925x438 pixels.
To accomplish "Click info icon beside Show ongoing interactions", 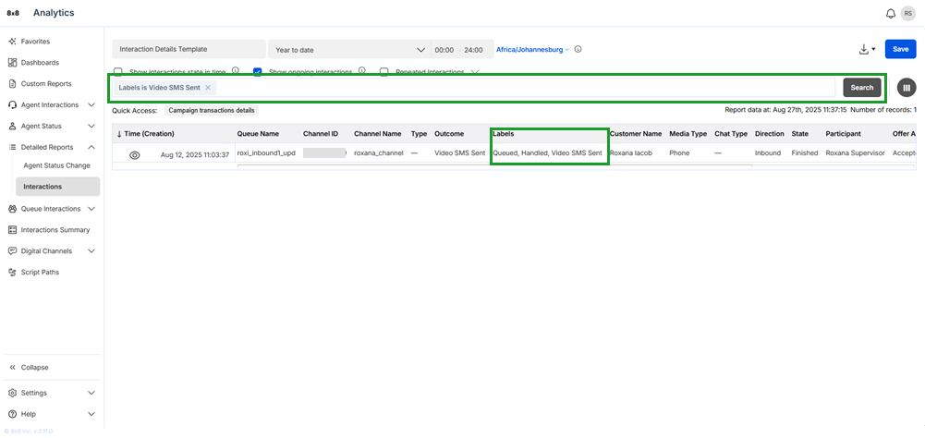I will (361, 71).
